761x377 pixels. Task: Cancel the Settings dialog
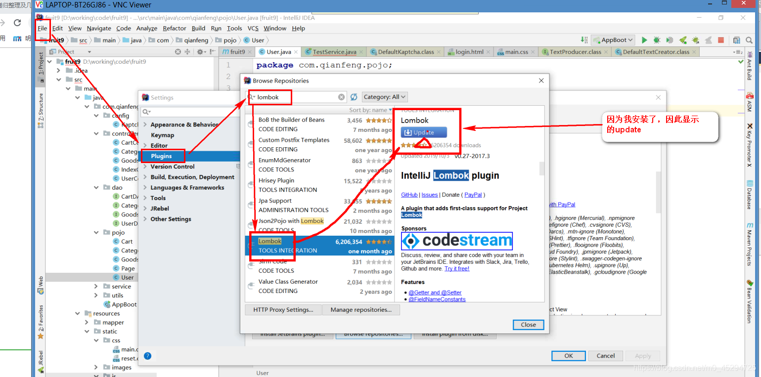(606, 356)
